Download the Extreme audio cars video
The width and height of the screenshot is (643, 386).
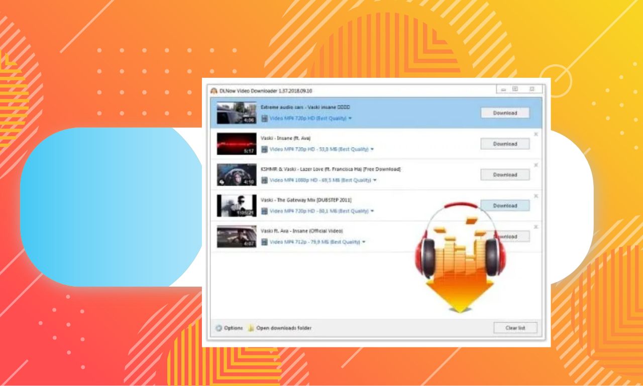(505, 113)
